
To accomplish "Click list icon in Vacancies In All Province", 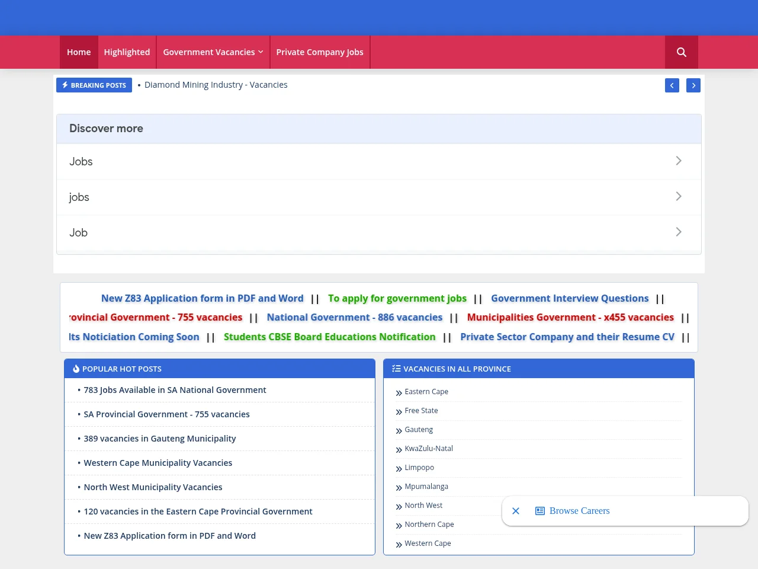I will point(396,369).
